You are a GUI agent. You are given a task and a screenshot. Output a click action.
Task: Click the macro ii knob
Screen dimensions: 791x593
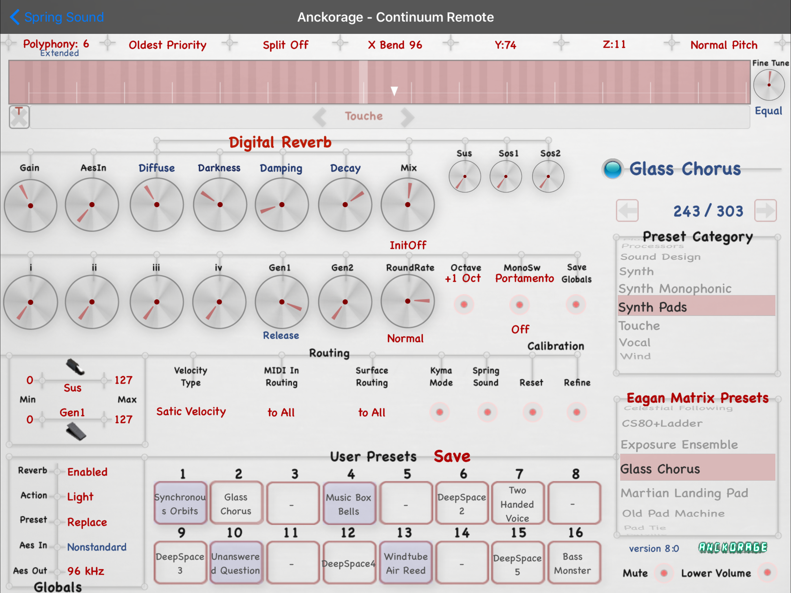(x=92, y=302)
